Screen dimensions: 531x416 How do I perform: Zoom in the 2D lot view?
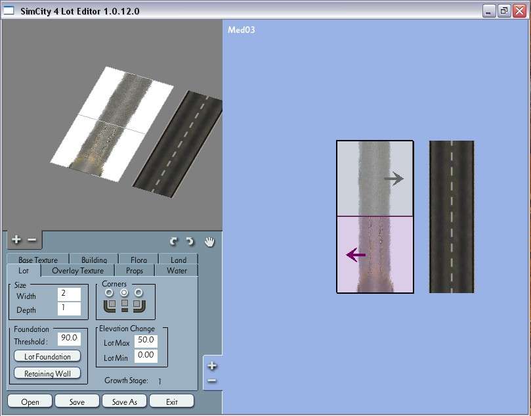(x=212, y=365)
